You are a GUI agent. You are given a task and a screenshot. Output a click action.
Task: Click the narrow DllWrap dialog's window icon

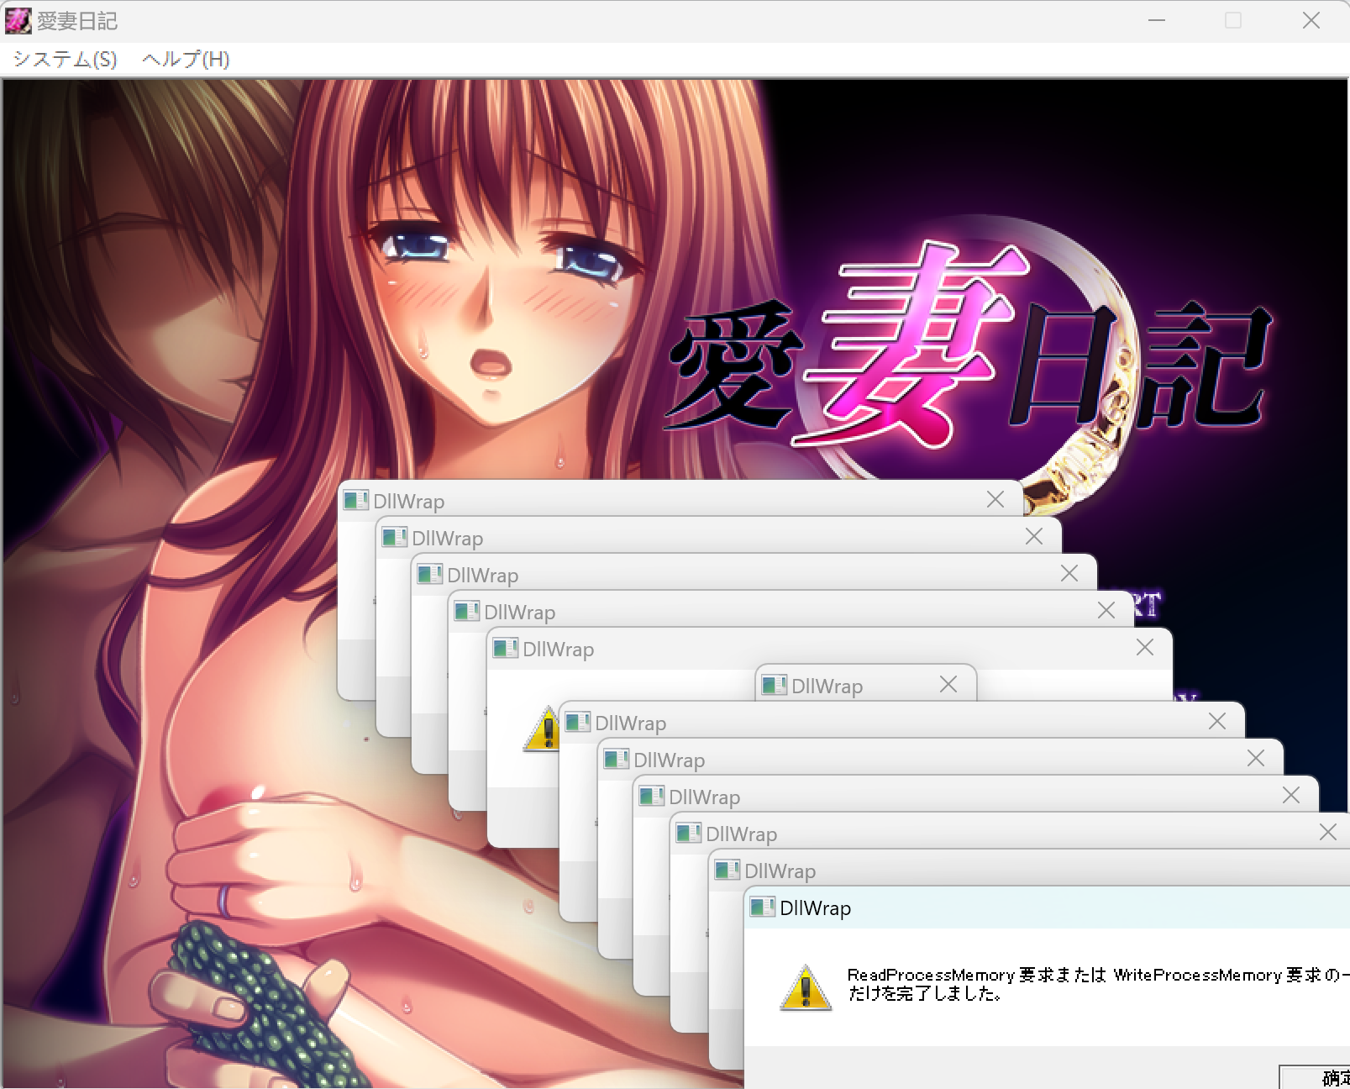coord(774,686)
